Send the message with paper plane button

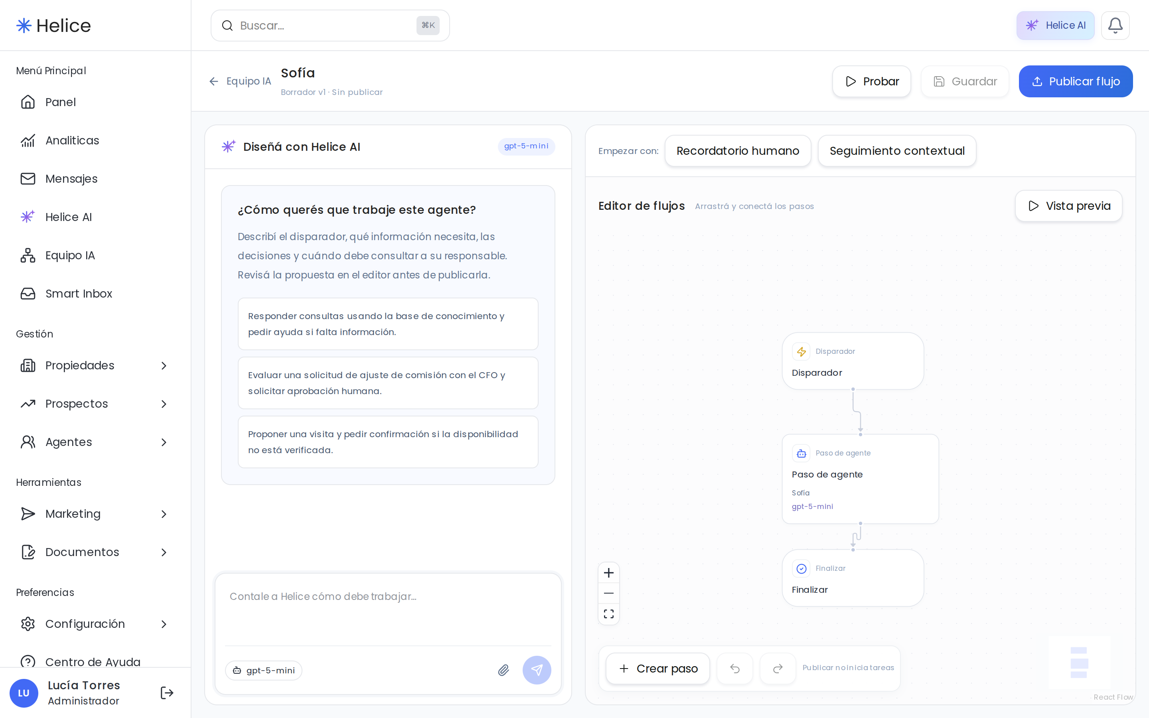(537, 670)
